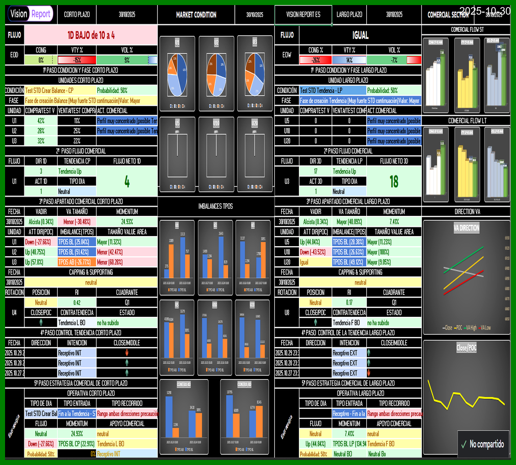Switch to the MARKET CONDITION section header

point(196,14)
